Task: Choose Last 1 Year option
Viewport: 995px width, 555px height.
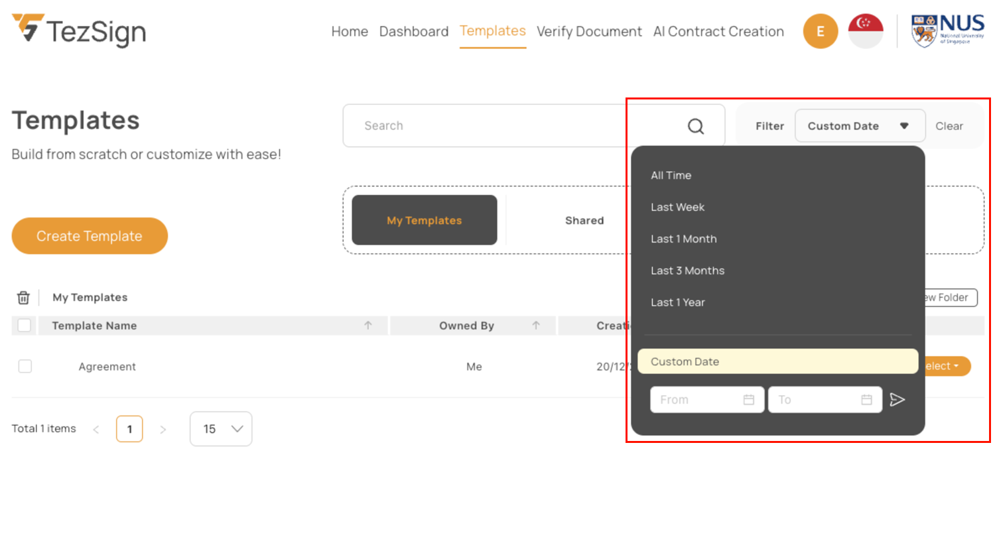Action: 677,302
